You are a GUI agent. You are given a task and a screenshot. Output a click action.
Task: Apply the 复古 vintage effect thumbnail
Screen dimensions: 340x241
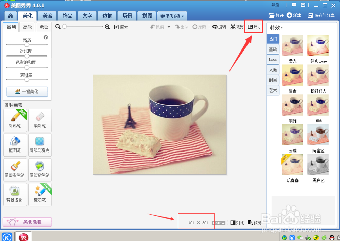pyautogui.click(x=292, y=75)
